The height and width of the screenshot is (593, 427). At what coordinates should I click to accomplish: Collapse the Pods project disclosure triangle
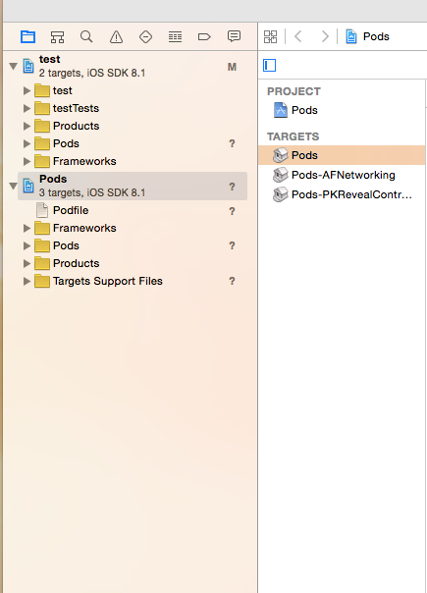pos(13,186)
